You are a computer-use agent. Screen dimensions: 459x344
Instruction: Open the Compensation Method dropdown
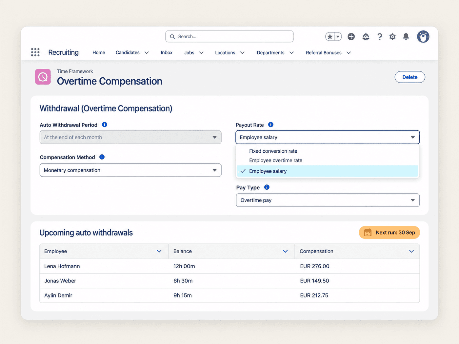[x=130, y=170]
